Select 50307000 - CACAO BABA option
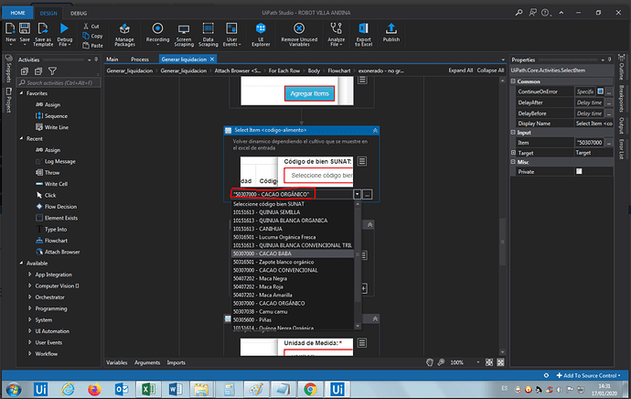Viewport: 631px width, 399px height. coord(293,253)
